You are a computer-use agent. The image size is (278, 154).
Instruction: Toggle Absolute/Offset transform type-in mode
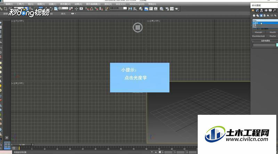coord(160,152)
